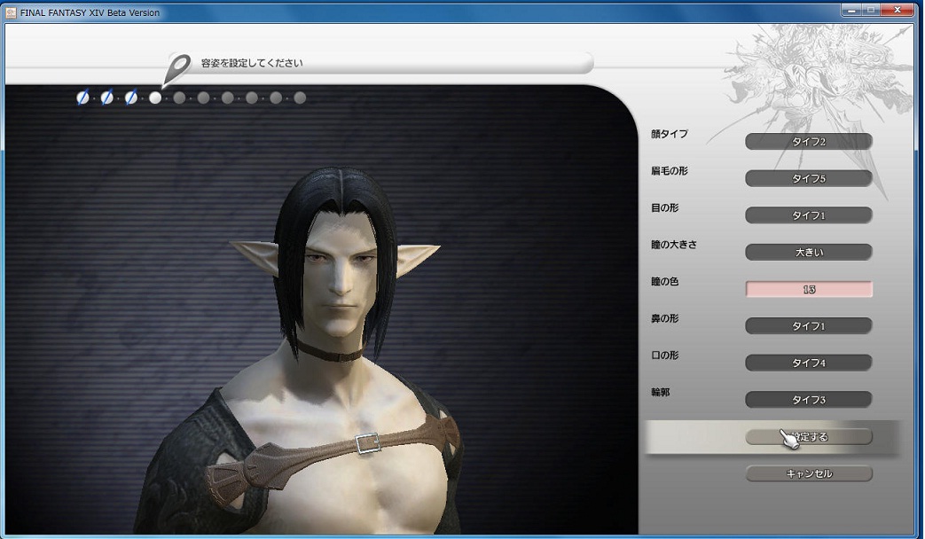Close the FINAL FANTASY XIV Beta window

tap(898, 10)
